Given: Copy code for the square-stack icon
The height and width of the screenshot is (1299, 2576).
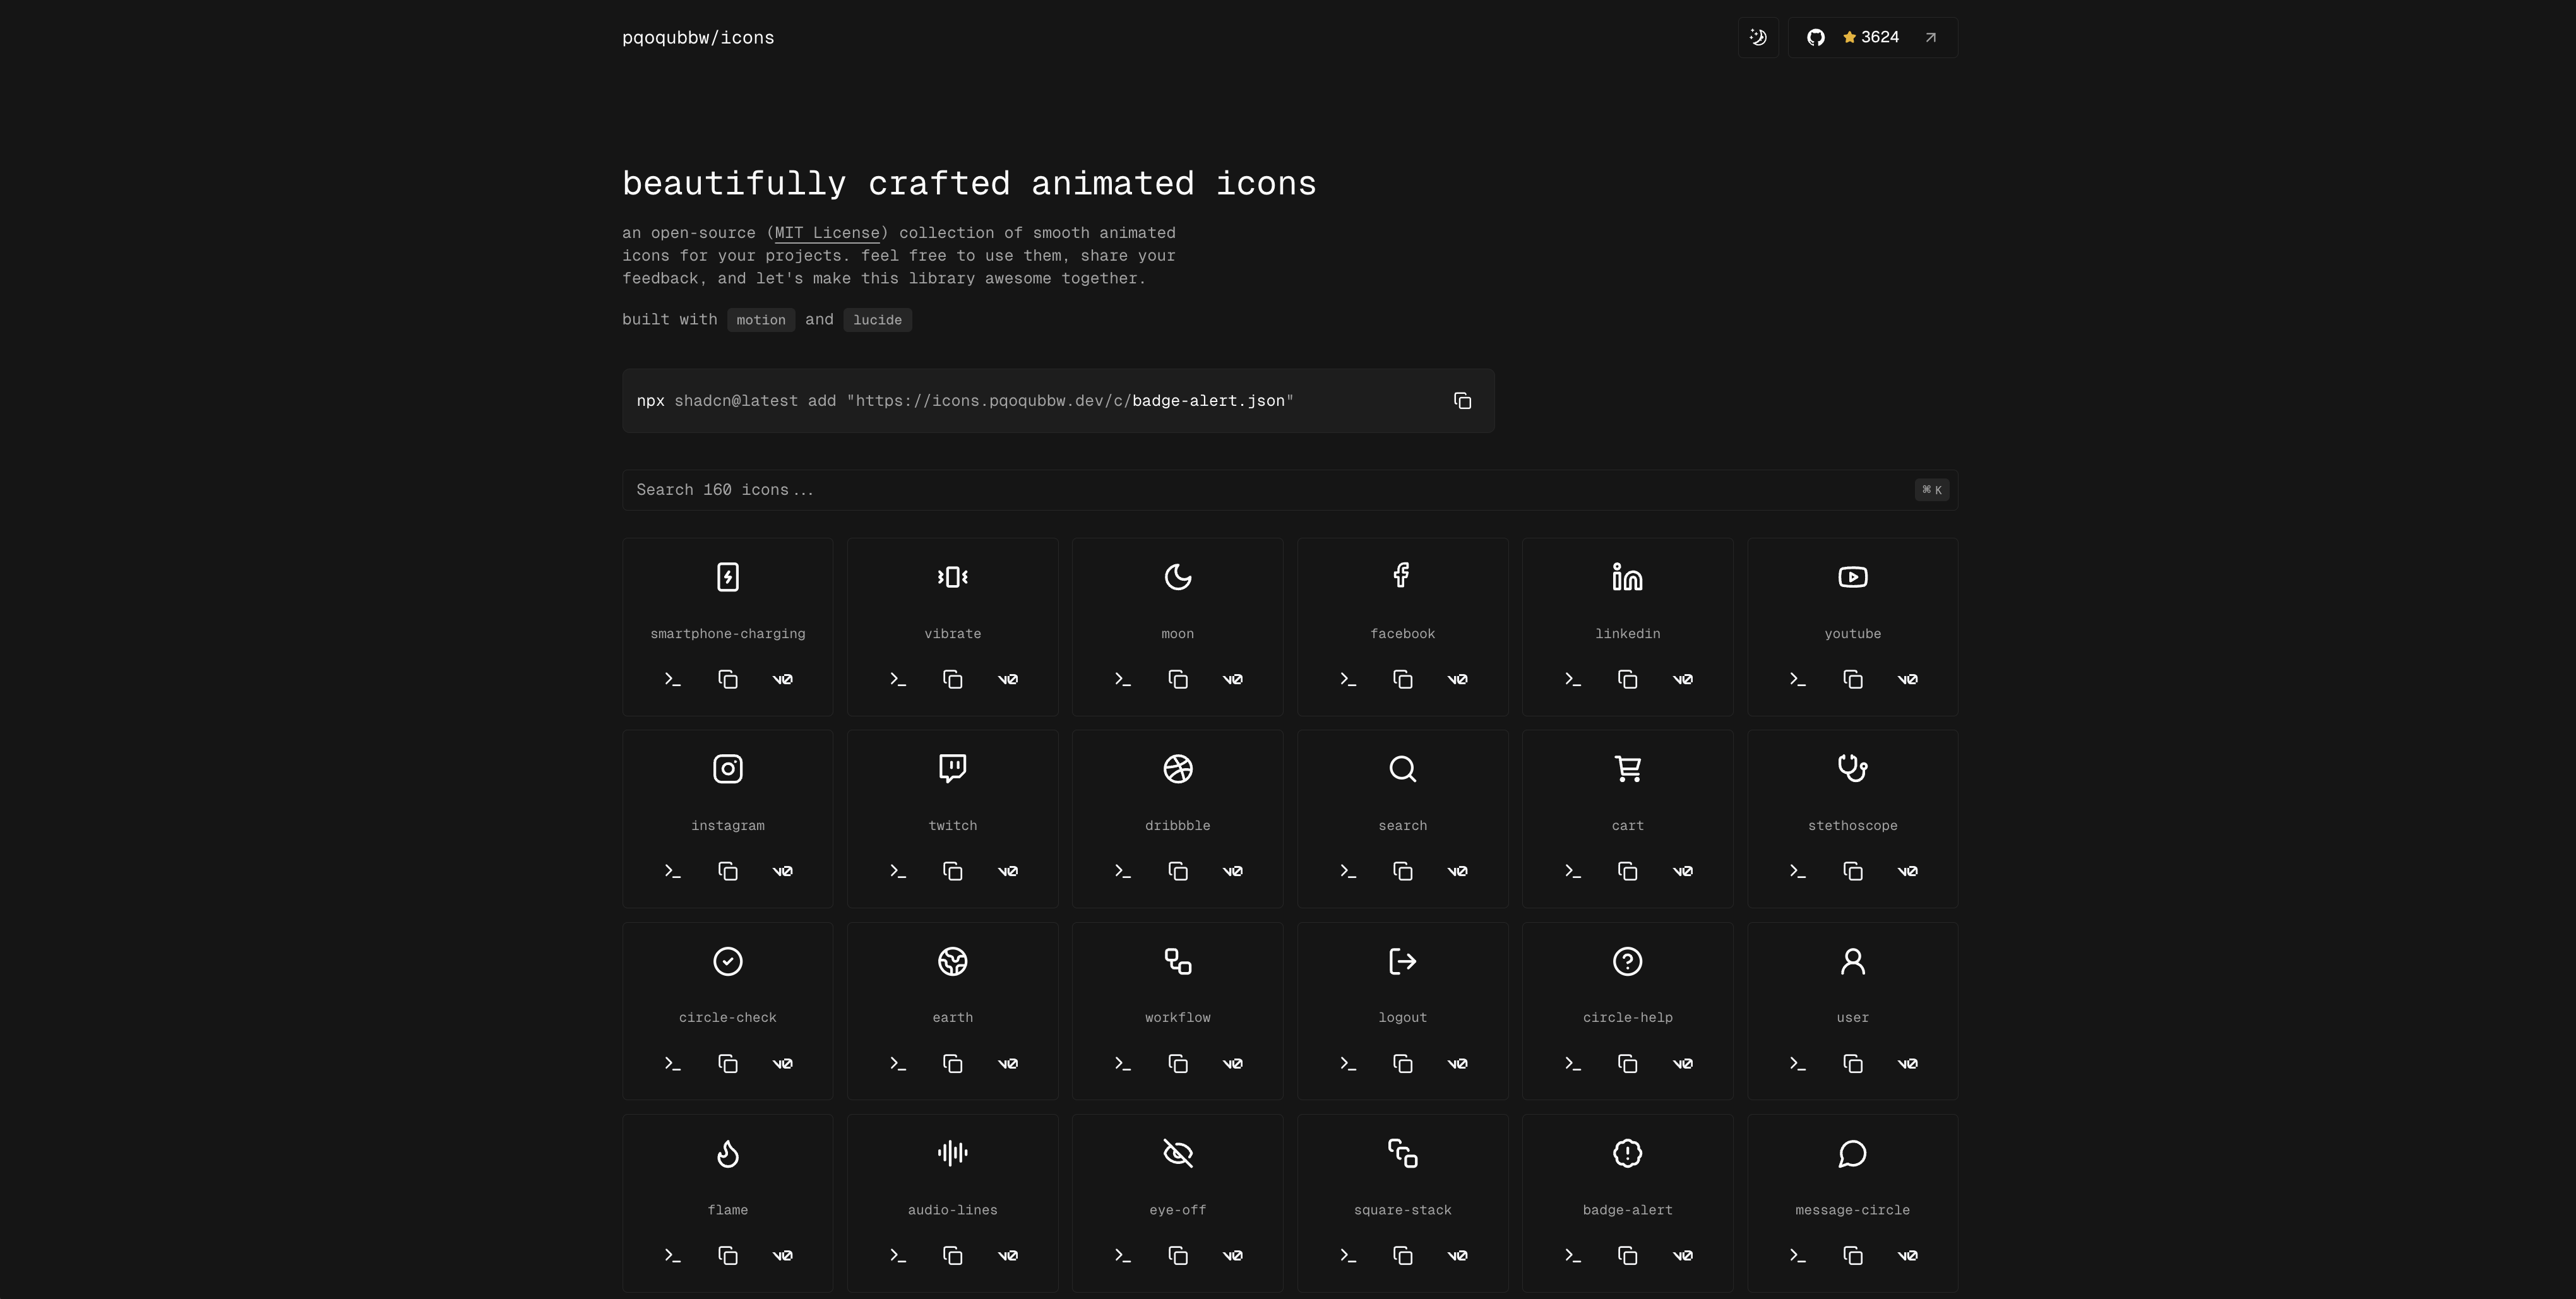Looking at the screenshot, I should click(1403, 1256).
